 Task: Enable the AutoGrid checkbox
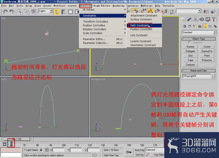pyautogui.click(x=189, y=42)
